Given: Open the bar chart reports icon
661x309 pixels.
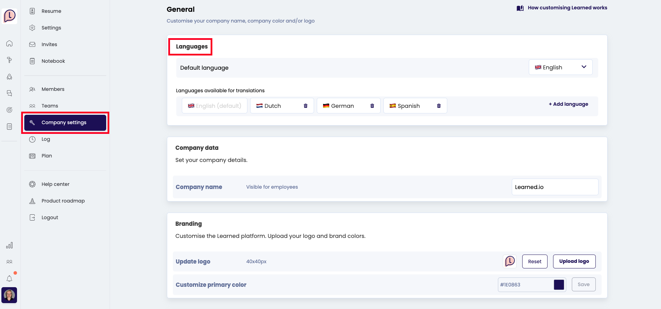Looking at the screenshot, I should (x=9, y=246).
